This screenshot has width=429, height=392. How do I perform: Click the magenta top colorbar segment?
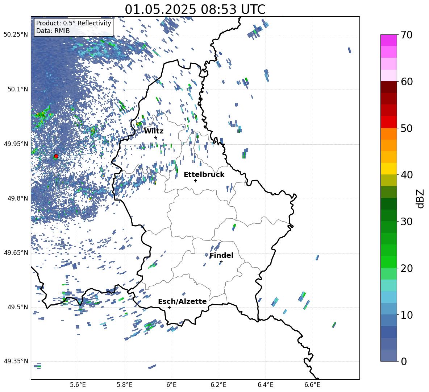(389, 40)
